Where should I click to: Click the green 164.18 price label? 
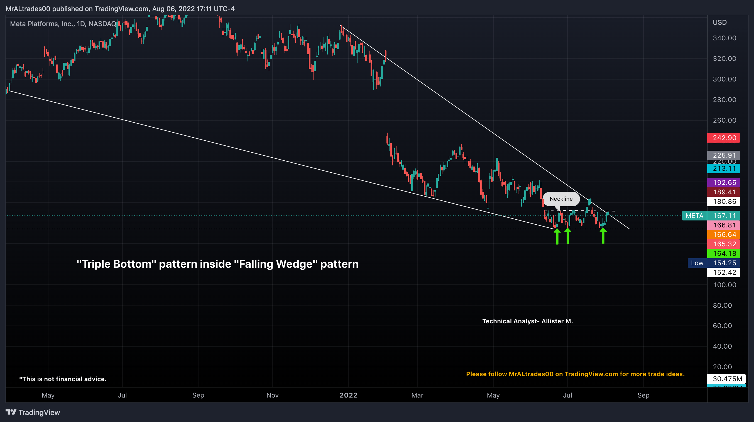724,253
